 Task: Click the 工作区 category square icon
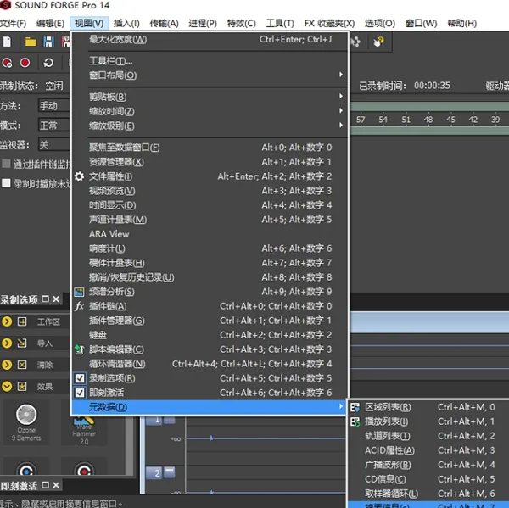[22, 321]
